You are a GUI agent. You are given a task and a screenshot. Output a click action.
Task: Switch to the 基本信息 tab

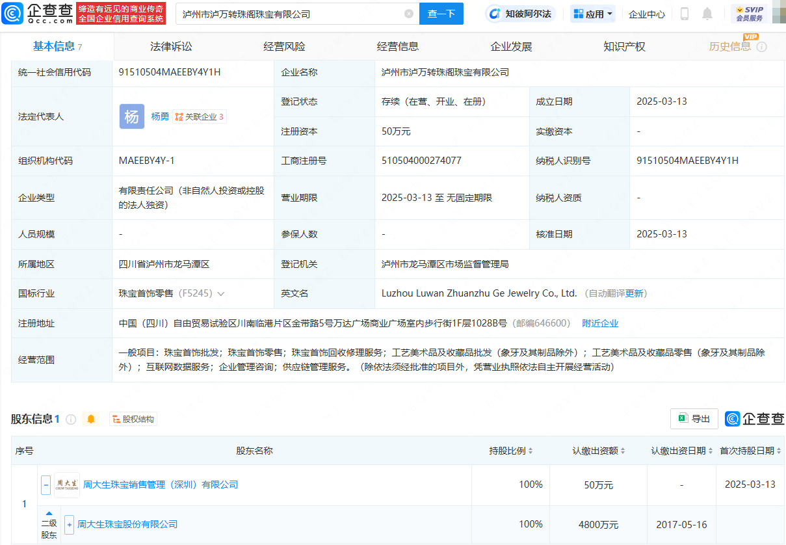point(57,46)
